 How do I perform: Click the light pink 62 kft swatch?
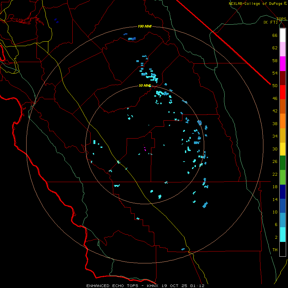click(x=283, y=49)
